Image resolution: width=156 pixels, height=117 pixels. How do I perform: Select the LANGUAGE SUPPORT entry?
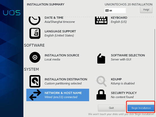point(60,31)
